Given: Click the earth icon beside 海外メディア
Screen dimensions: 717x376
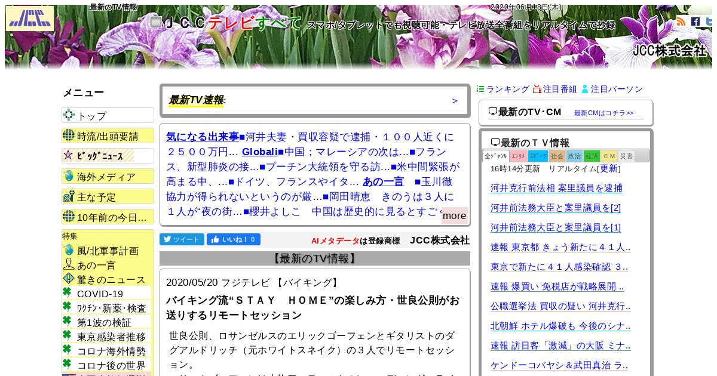Looking at the screenshot, I should pyautogui.click(x=69, y=176).
